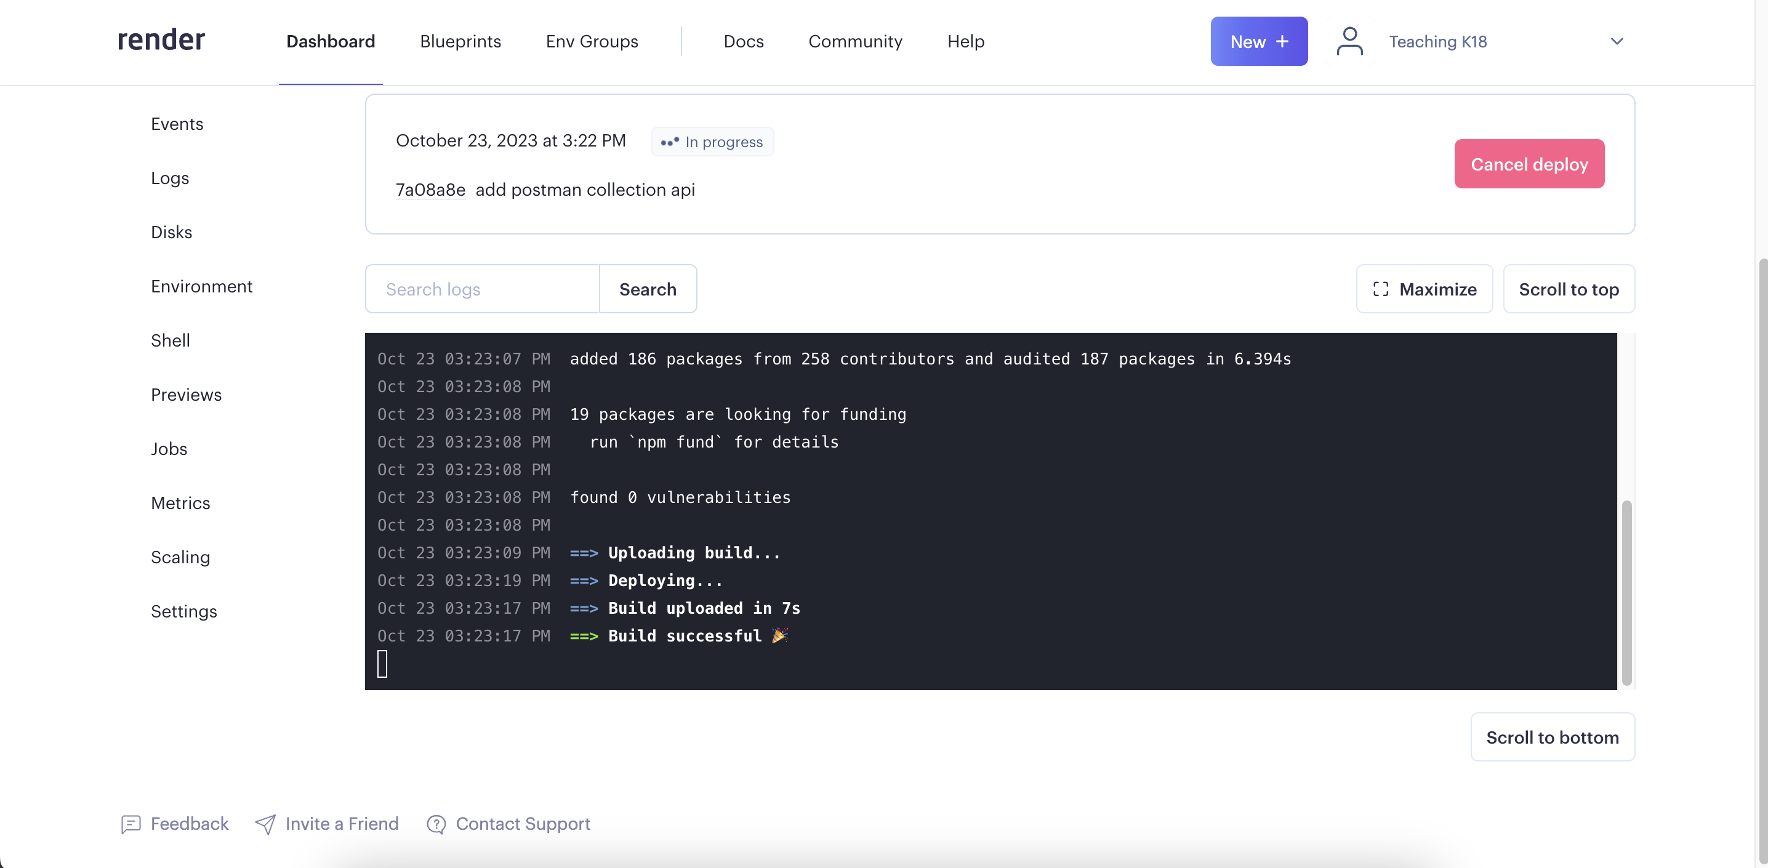Click the Contact Support question mark icon
The width and height of the screenshot is (1768, 868).
436,824
